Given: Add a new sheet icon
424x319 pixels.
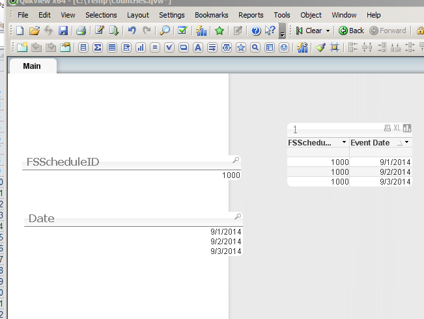Looking at the screenshot, I should (22, 47).
